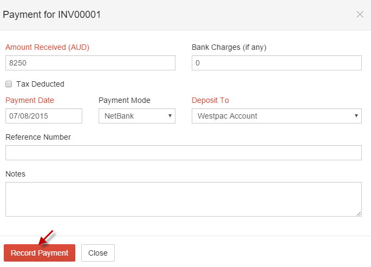Click the Payment Mode label
This screenshot has height=267, width=371.
[x=125, y=100]
